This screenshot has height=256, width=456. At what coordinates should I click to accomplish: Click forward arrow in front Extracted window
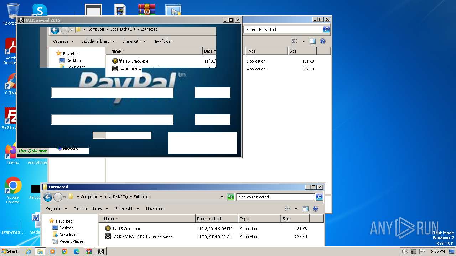(58, 197)
